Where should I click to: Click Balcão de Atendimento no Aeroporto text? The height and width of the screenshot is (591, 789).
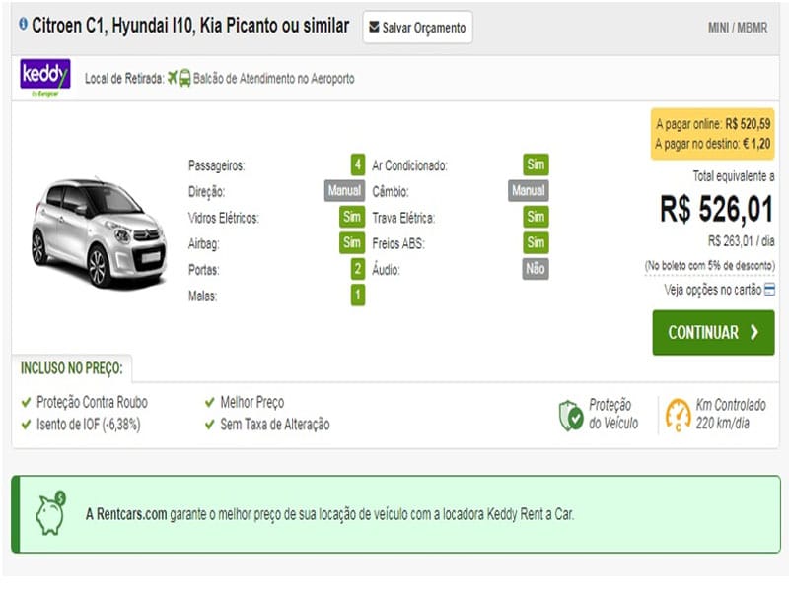point(274,79)
